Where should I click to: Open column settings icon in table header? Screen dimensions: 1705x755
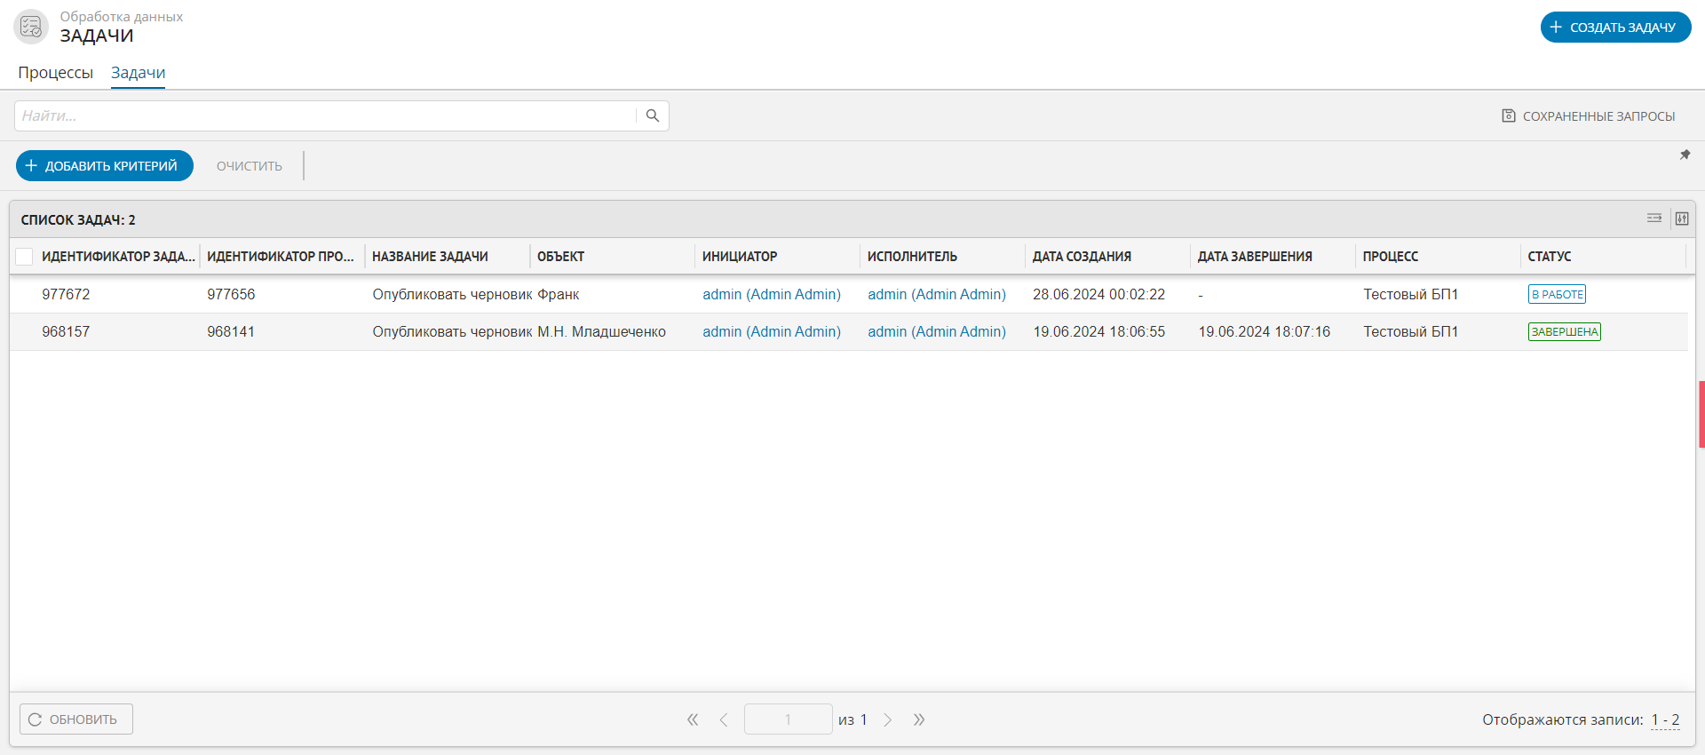click(x=1682, y=219)
